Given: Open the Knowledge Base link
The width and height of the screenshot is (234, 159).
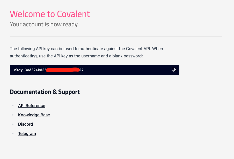Looking at the screenshot, I should [34, 115].
